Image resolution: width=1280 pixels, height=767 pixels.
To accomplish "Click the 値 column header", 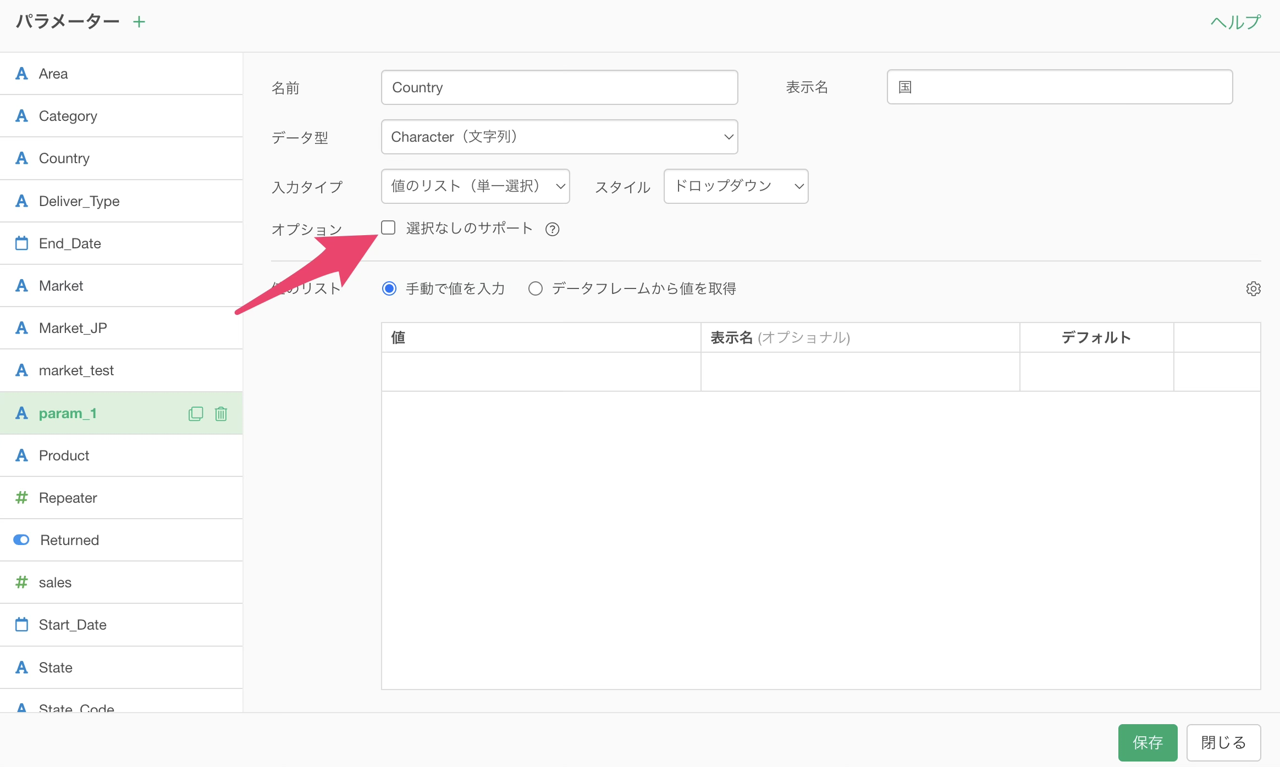I will (541, 337).
